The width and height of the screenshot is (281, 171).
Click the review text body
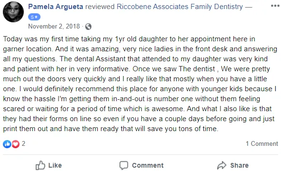(140, 84)
